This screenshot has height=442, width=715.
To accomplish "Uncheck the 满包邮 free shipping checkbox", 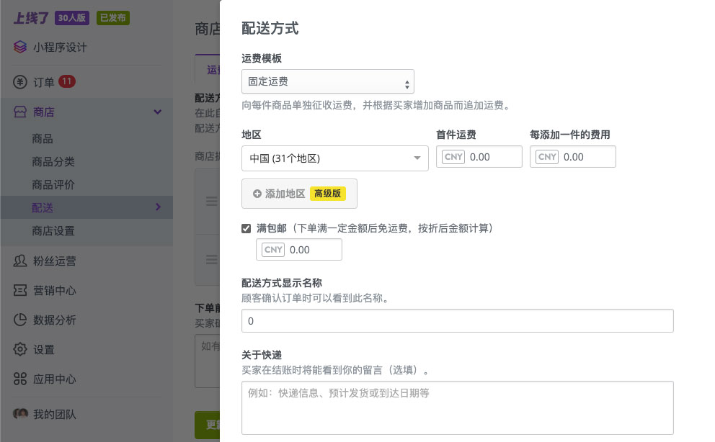I will coord(247,228).
